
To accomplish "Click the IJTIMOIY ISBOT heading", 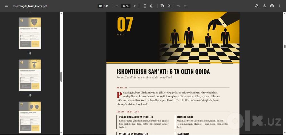I will [x=185, y=117].
